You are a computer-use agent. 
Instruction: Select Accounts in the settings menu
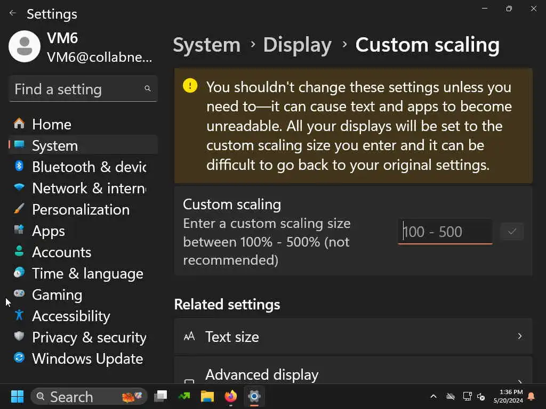(x=61, y=252)
